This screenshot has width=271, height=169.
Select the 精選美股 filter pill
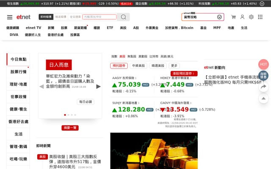[x=158, y=66]
